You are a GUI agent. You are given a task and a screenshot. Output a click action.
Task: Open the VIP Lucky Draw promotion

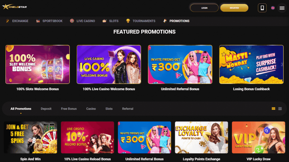[x=259, y=137]
